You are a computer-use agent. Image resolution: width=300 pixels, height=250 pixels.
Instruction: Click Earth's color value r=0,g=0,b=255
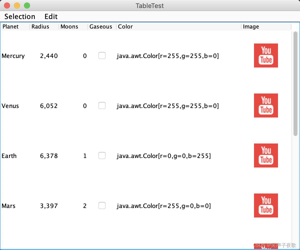(164, 156)
